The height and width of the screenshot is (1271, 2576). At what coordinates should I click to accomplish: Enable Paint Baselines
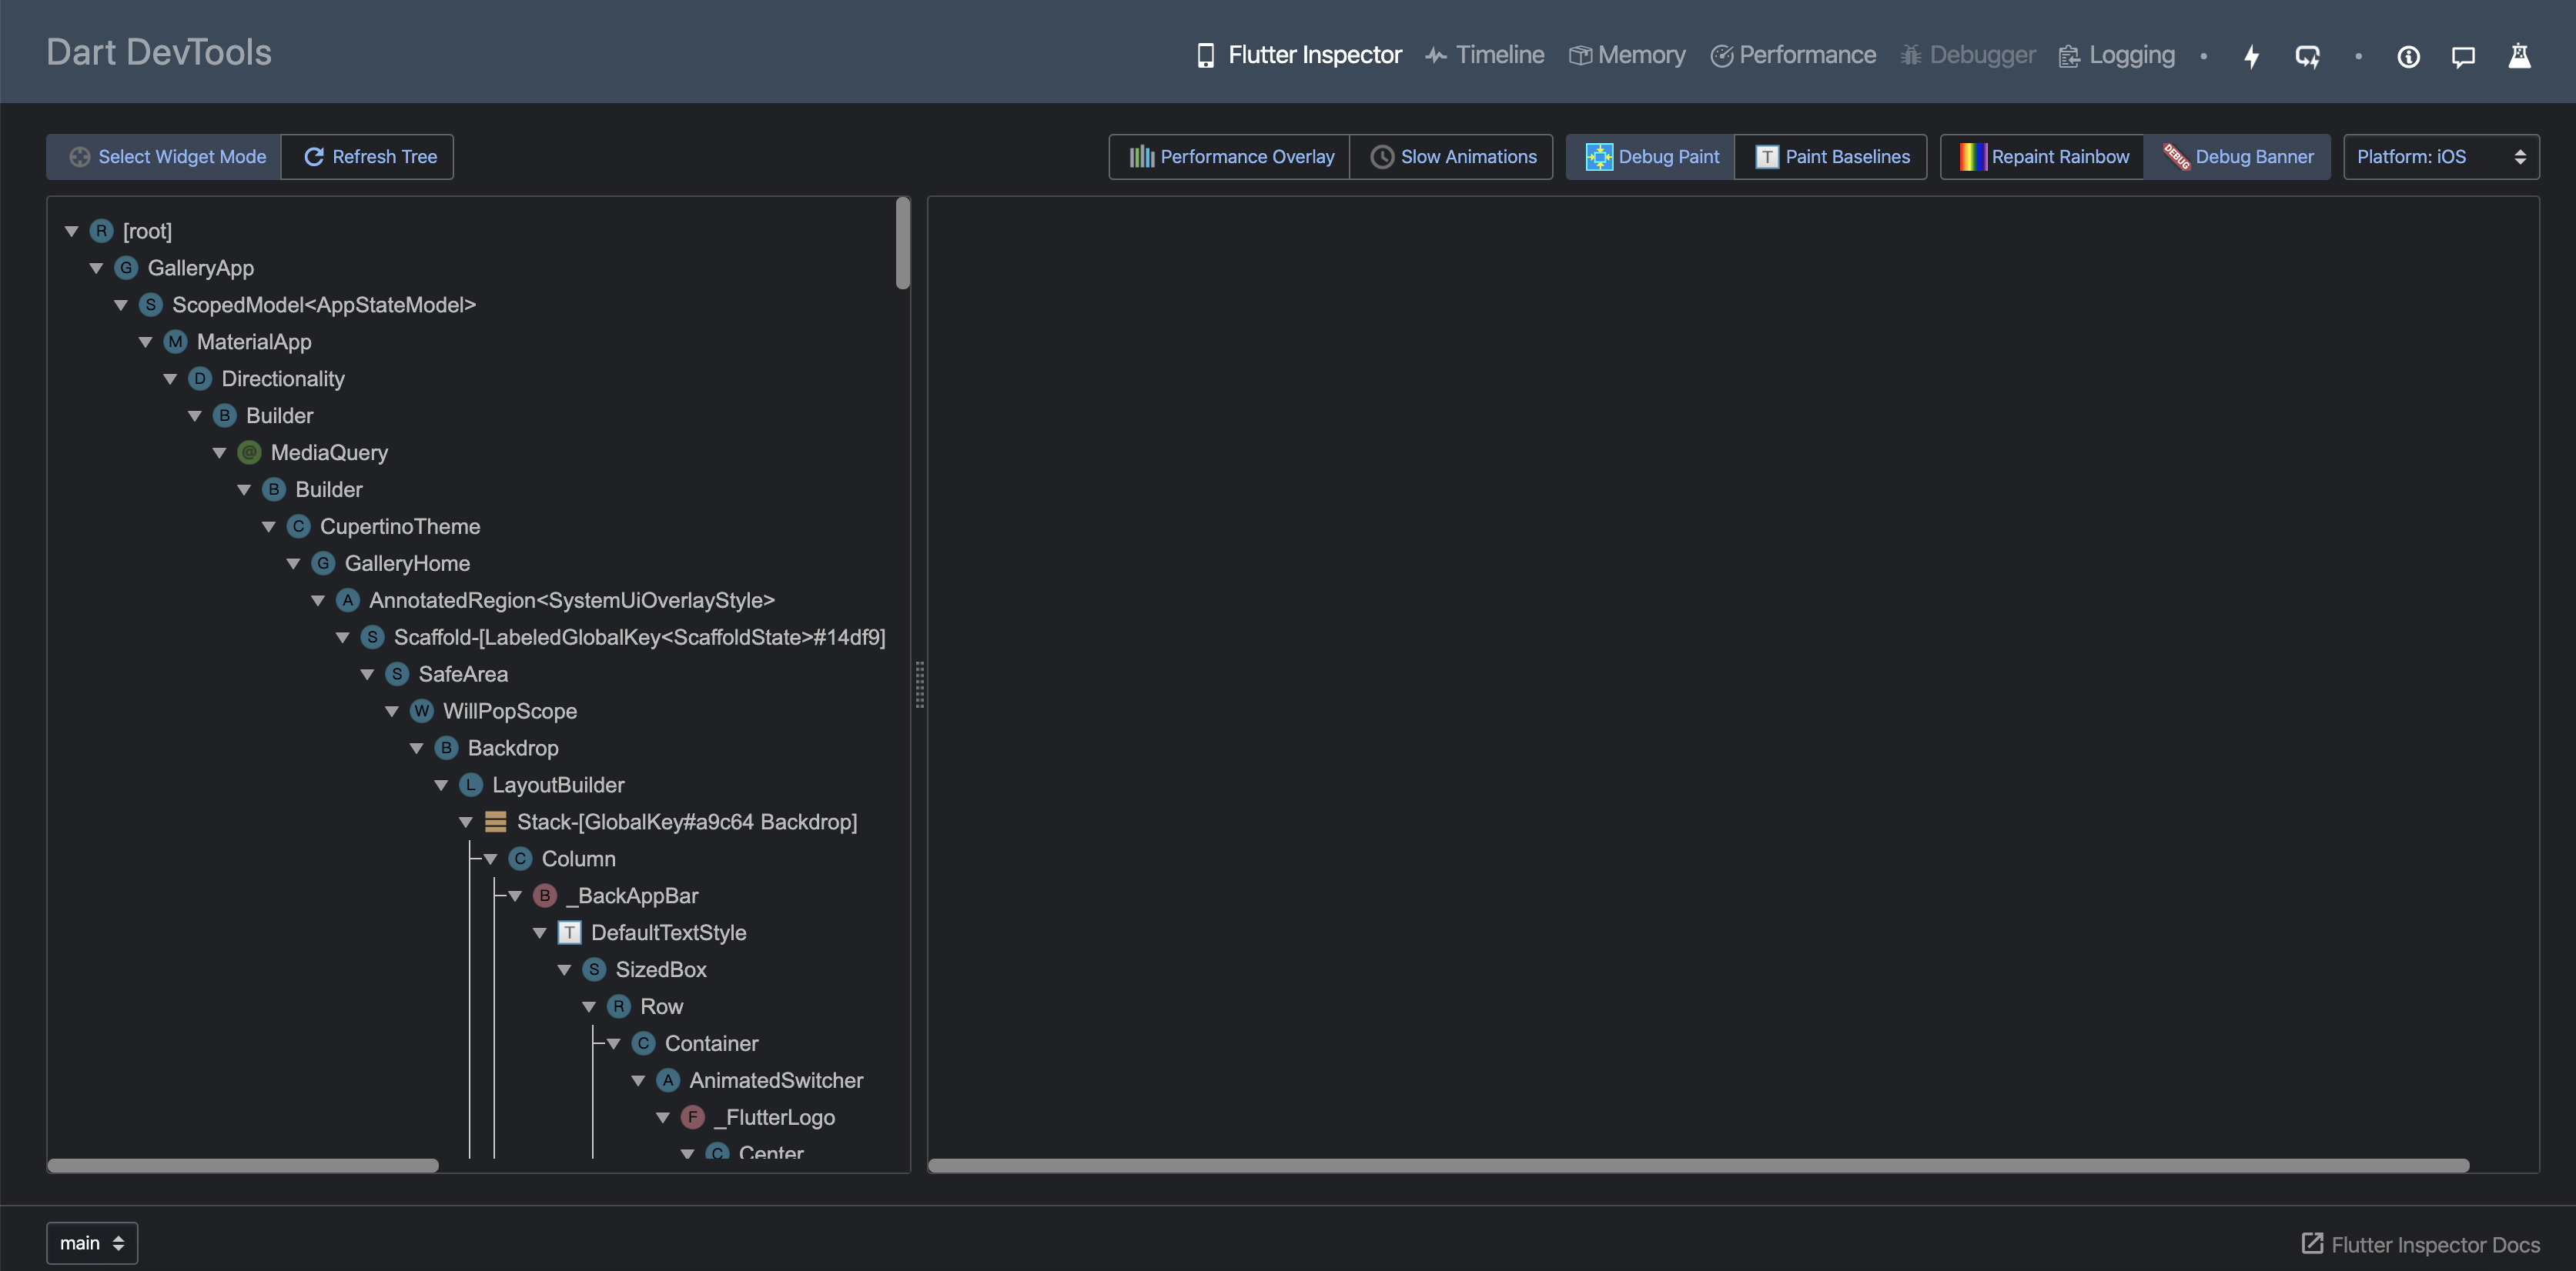1831,157
